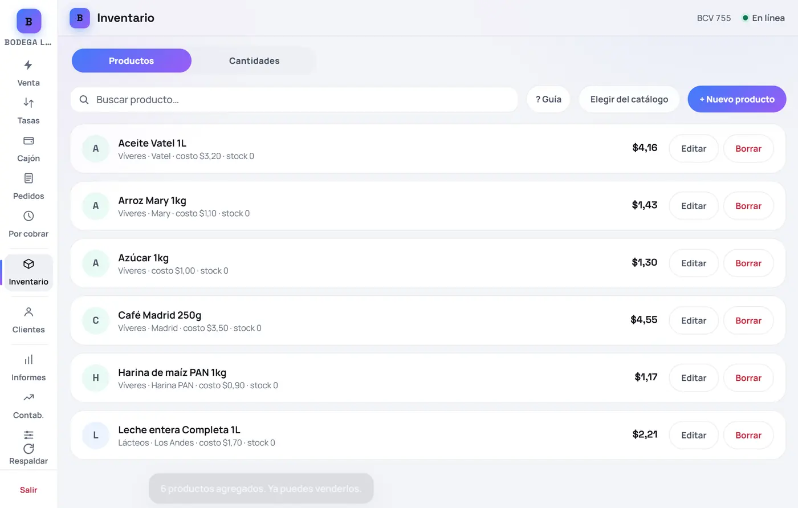
Task: Open the settings sliders icon in sidebar
Action: click(x=28, y=434)
